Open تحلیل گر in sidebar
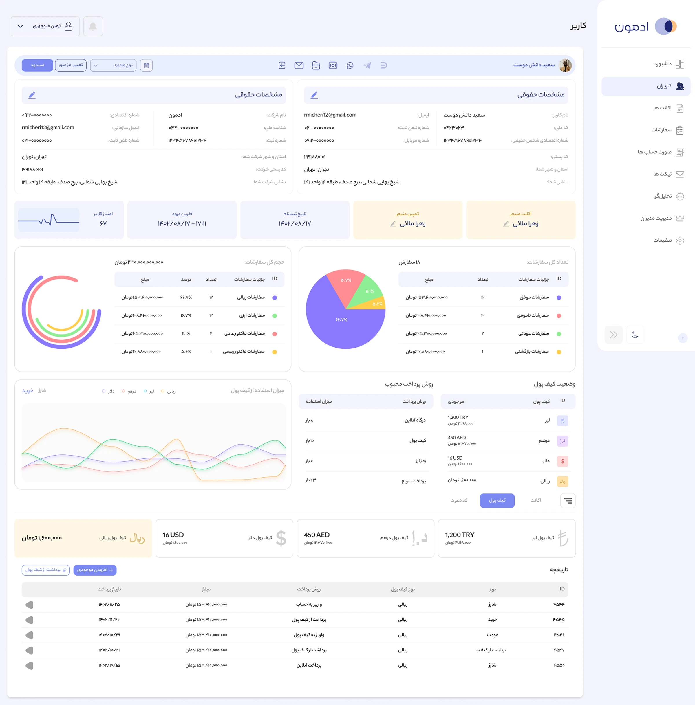 (x=646, y=196)
